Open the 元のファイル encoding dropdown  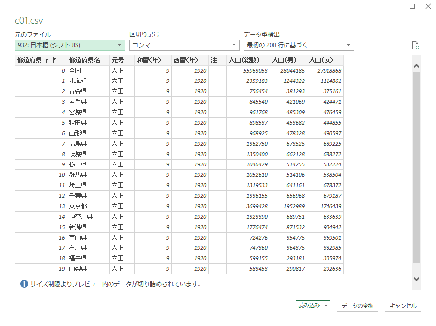click(x=70, y=45)
